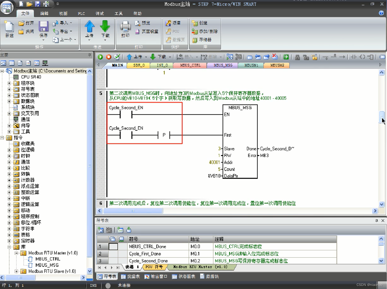The height and width of the screenshot is (289, 387).
Task: Open the 状态图表 view from the bottom bar
Action: [x=183, y=276]
